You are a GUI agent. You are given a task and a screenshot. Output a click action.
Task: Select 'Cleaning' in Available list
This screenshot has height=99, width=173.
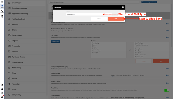click(109, 45)
